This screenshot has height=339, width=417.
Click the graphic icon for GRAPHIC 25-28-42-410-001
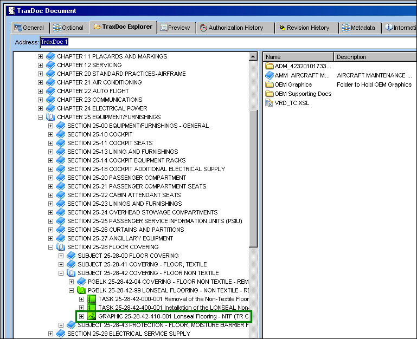click(x=92, y=316)
